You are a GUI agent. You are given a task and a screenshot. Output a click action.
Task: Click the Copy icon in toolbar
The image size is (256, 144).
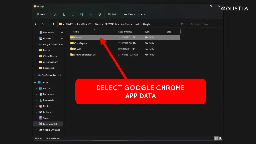pyautogui.click(x=64, y=14)
